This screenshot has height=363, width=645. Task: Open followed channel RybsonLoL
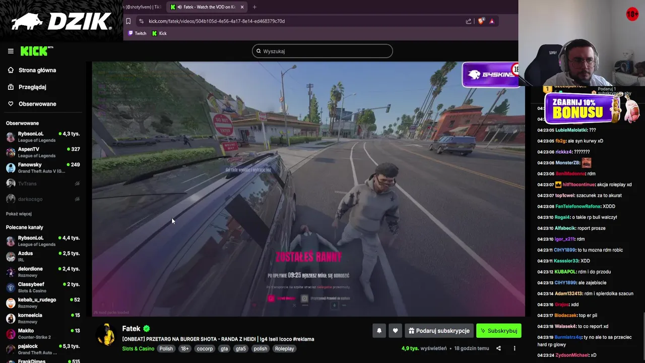click(43, 137)
